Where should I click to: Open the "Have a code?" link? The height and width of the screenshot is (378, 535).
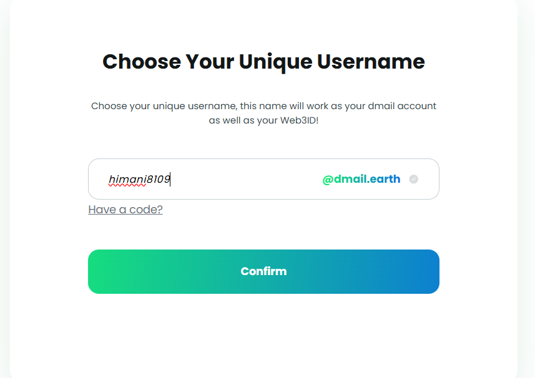(125, 210)
